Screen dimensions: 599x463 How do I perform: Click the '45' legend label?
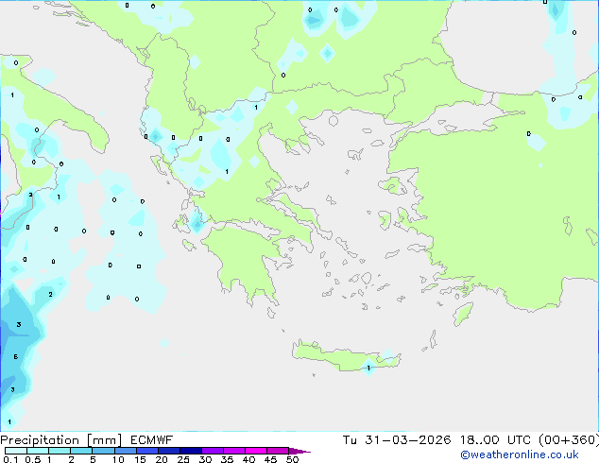pos(270,459)
